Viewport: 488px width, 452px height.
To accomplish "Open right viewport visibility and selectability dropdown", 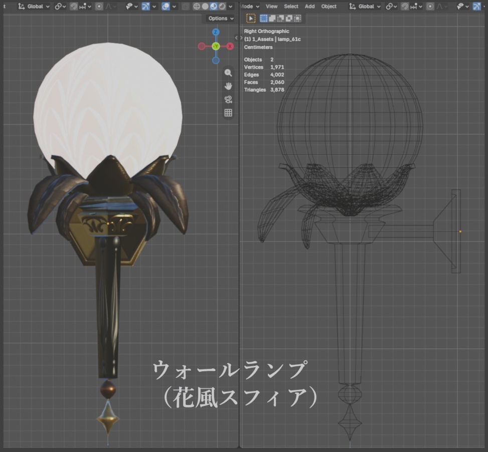I will coord(463,6).
